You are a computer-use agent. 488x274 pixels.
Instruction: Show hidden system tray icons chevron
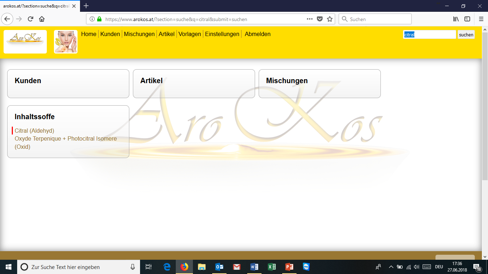tap(391, 267)
